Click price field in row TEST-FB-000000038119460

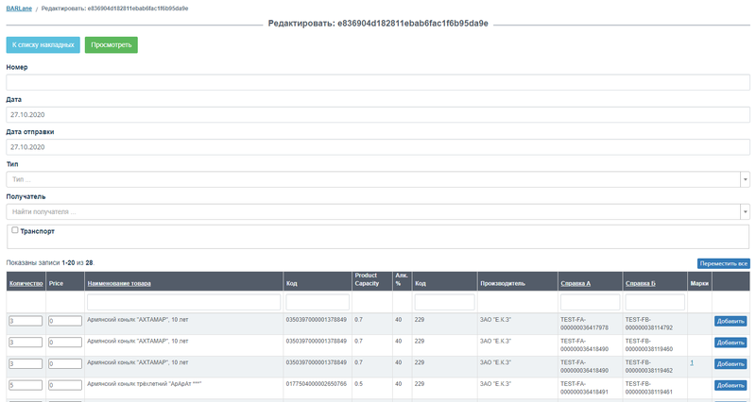tap(65, 343)
